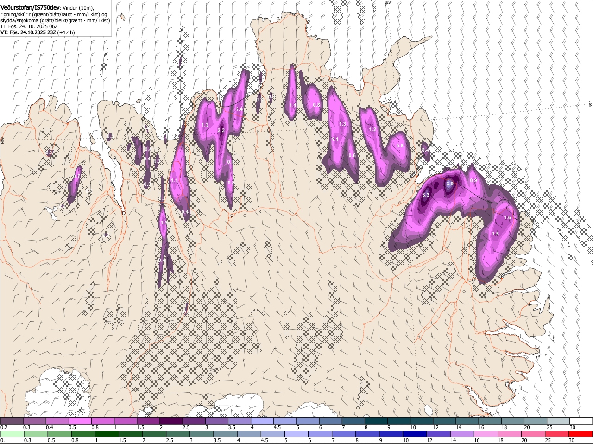Image resolution: width=593 pixels, height=444 pixels.
Task: Click the 3.3 precipitation value on the map
Action: (426, 195)
